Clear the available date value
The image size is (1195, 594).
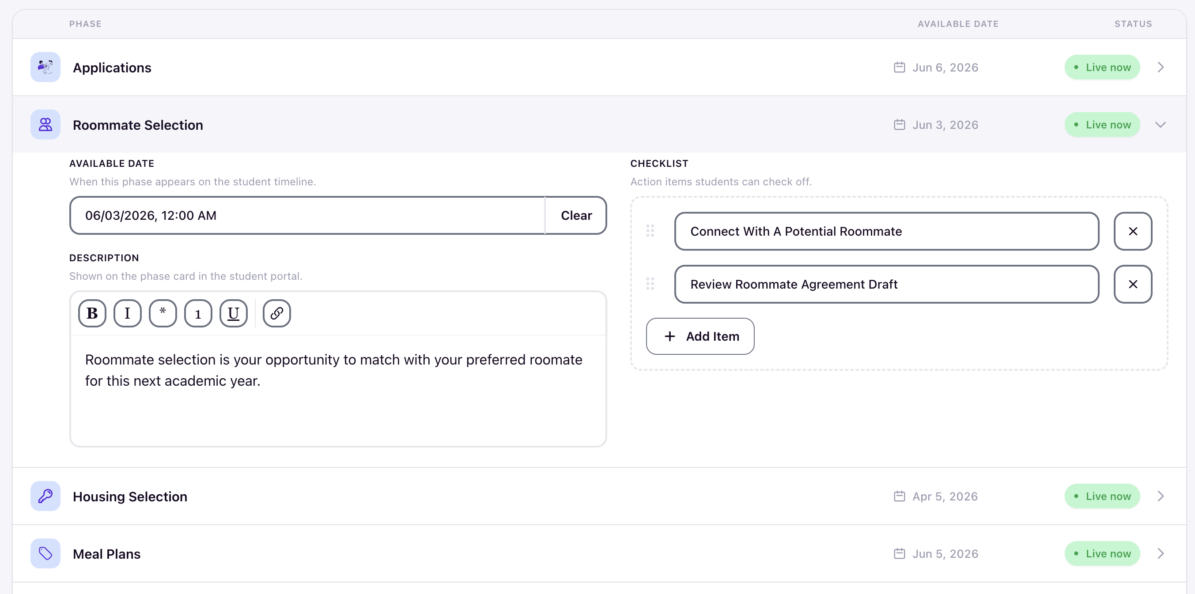point(576,216)
